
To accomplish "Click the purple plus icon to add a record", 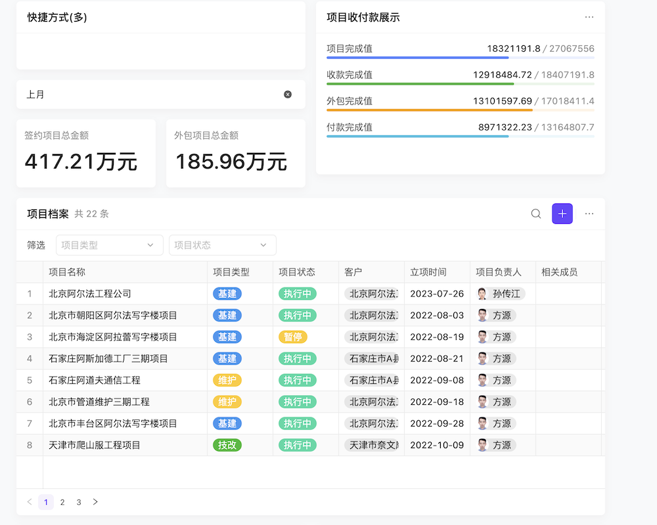I will [x=562, y=213].
